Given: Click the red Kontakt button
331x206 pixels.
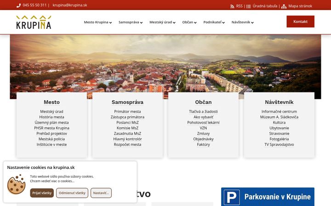Looking at the screenshot, I should point(300,22).
